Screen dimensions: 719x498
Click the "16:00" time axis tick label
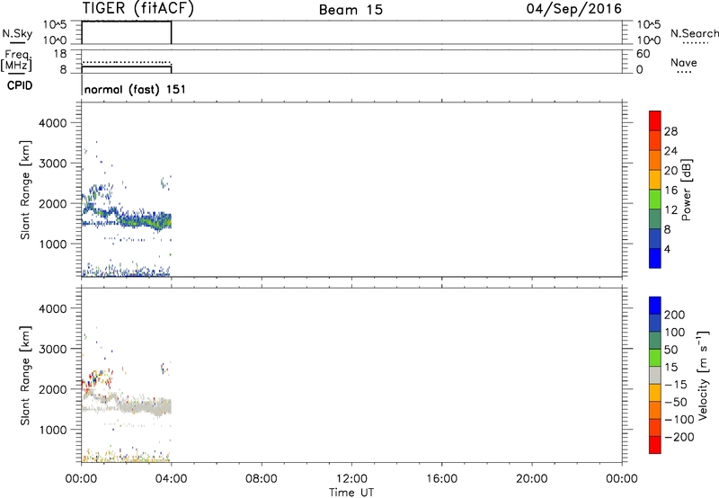[x=441, y=479]
